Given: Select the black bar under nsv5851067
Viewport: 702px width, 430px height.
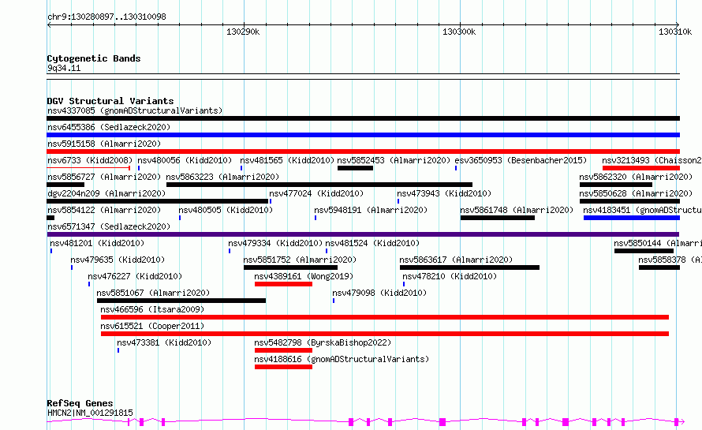Looking at the screenshot, I should pyautogui.click(x=181, y=301).
